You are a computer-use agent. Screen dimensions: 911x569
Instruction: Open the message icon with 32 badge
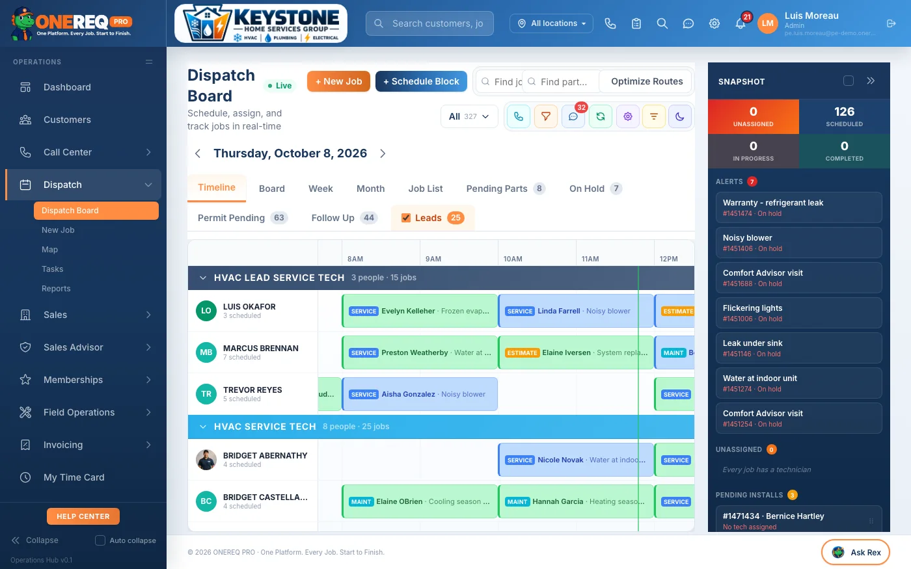pyautogui.click(x=573, y=116)
